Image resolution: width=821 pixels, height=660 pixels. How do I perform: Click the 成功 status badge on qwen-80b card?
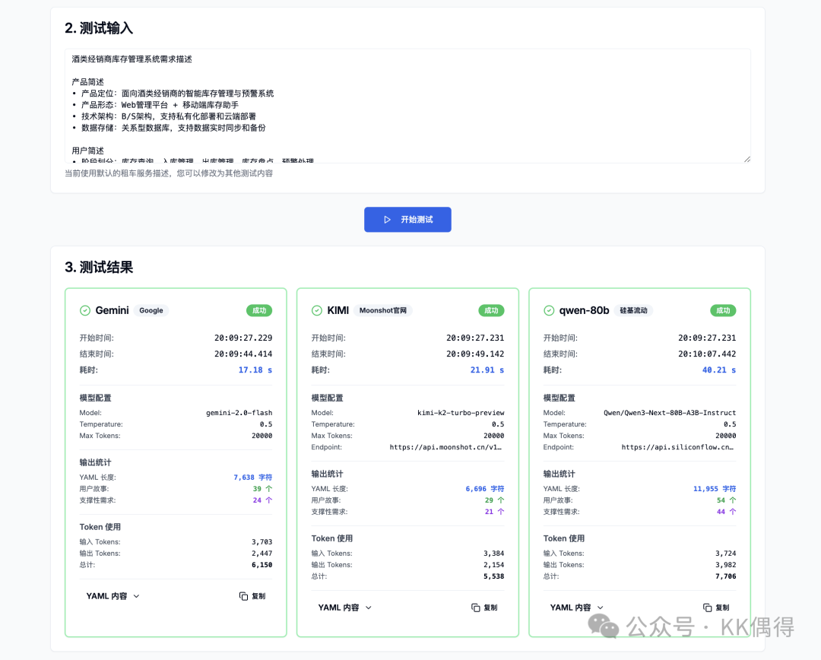coord(723,310)
